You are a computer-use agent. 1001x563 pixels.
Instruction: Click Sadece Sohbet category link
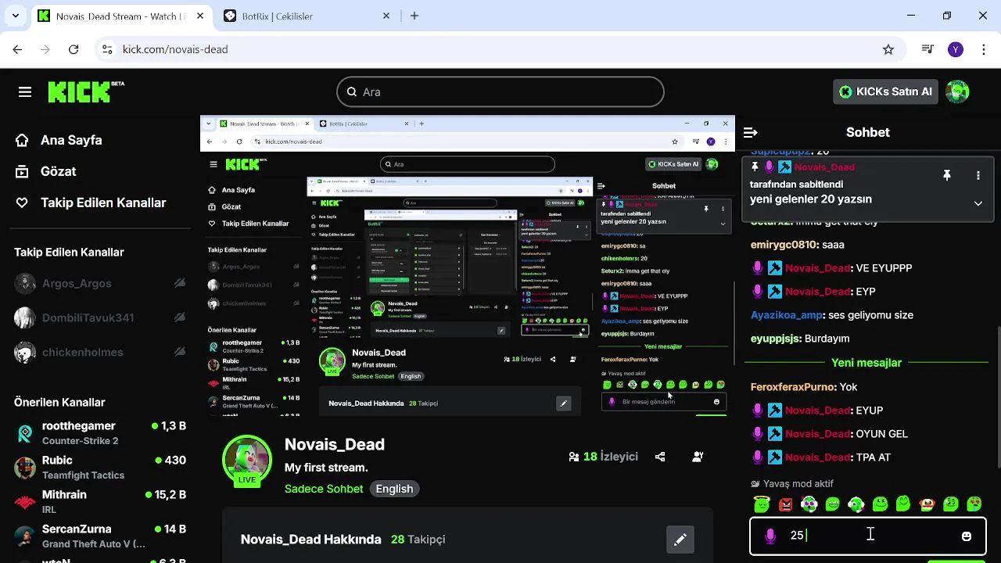click(x=324, y=489)
